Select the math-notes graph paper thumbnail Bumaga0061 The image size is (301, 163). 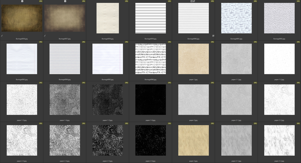click(236, 18)
